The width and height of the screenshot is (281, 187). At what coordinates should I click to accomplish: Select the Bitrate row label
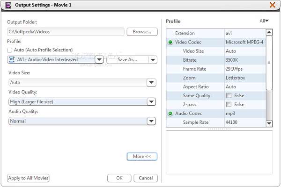point(190,60)
